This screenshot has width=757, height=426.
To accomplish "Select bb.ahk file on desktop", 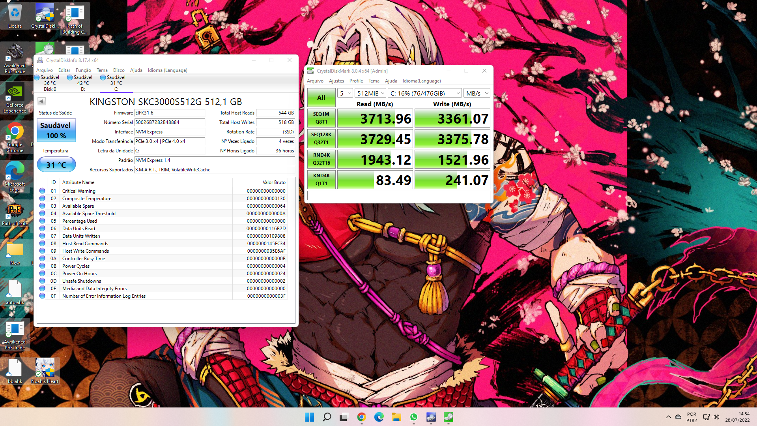I will click(15, 372).
